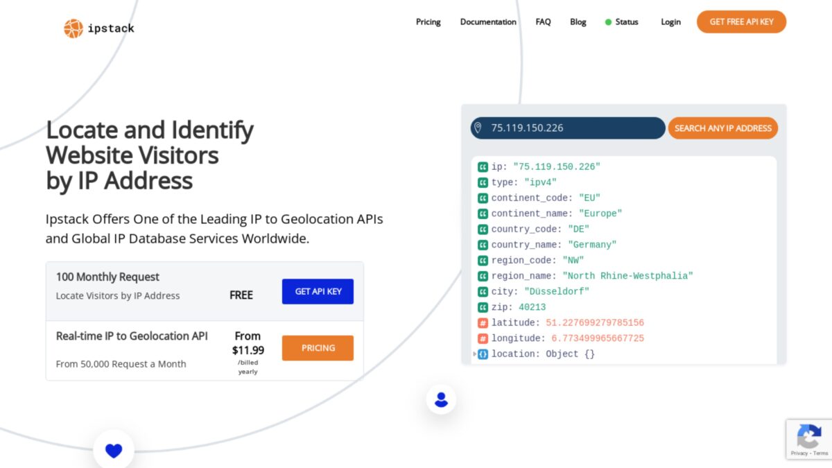Open the FAQ menu item
The image size is (832, 468).
[x=543, y=21]
